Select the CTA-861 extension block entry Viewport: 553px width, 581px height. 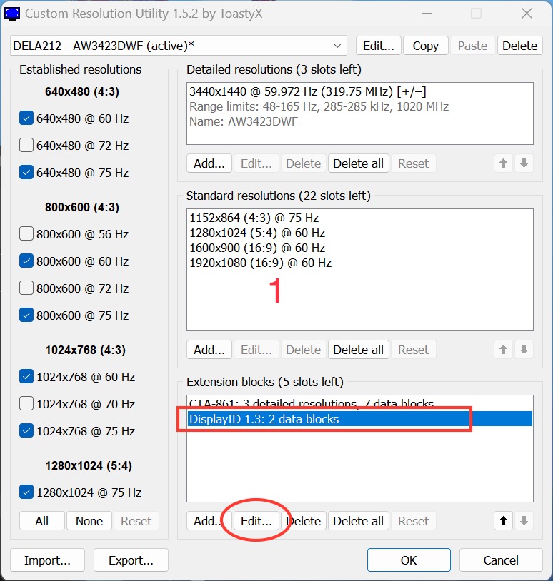click(x=311, y=404)
